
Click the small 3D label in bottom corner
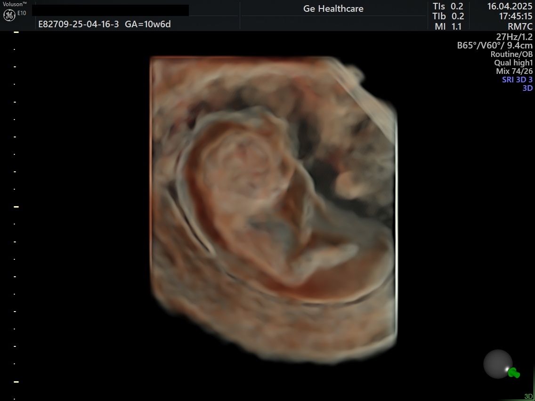click(x=528, y=396)
